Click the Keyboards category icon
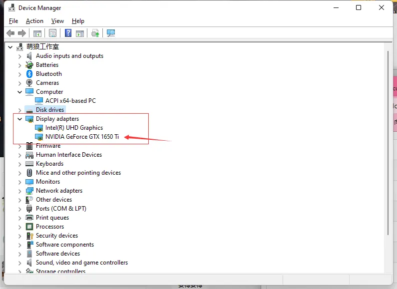Screen dimensions: 397x289 [29, 164]
